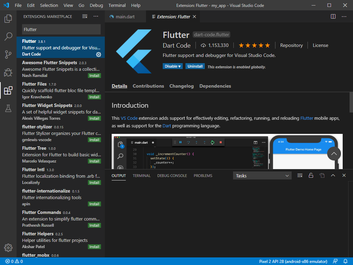Split the editor to the right
Viewport: 353px width, 265px height.
tap(333, 17)
